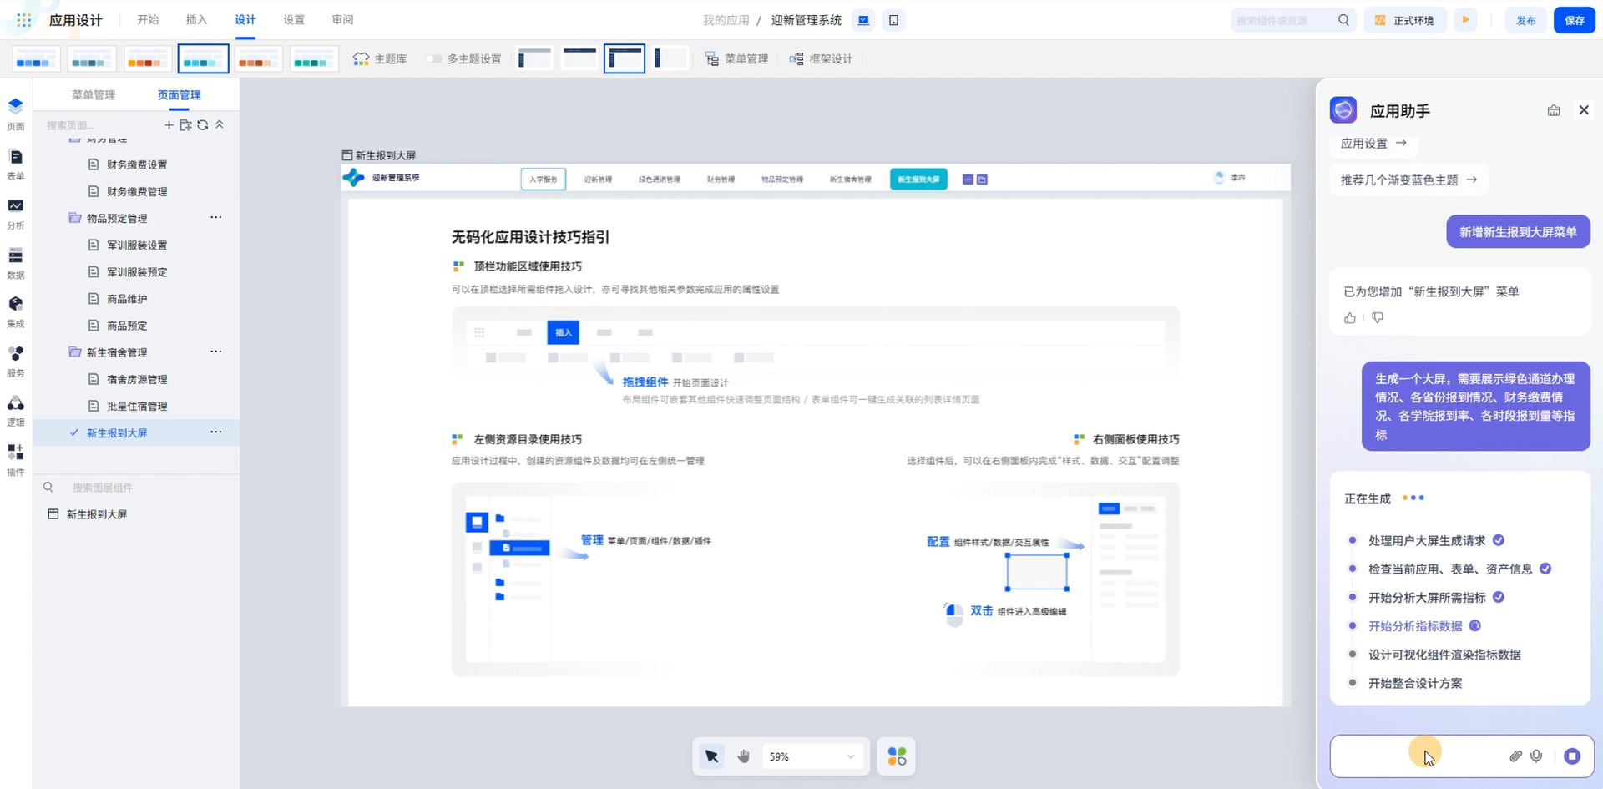Click the thumbs-up icon on assistant reply
This screenshot has width=1603, height=789.
(x=1350, y=318)
